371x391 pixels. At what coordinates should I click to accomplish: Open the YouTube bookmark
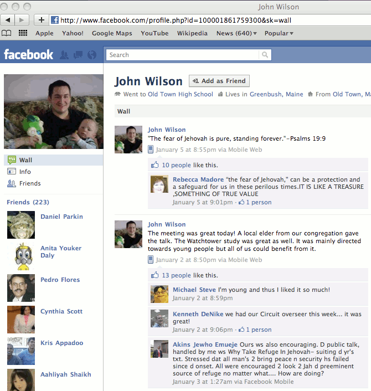pyautogui.click(x=154, y=33)
